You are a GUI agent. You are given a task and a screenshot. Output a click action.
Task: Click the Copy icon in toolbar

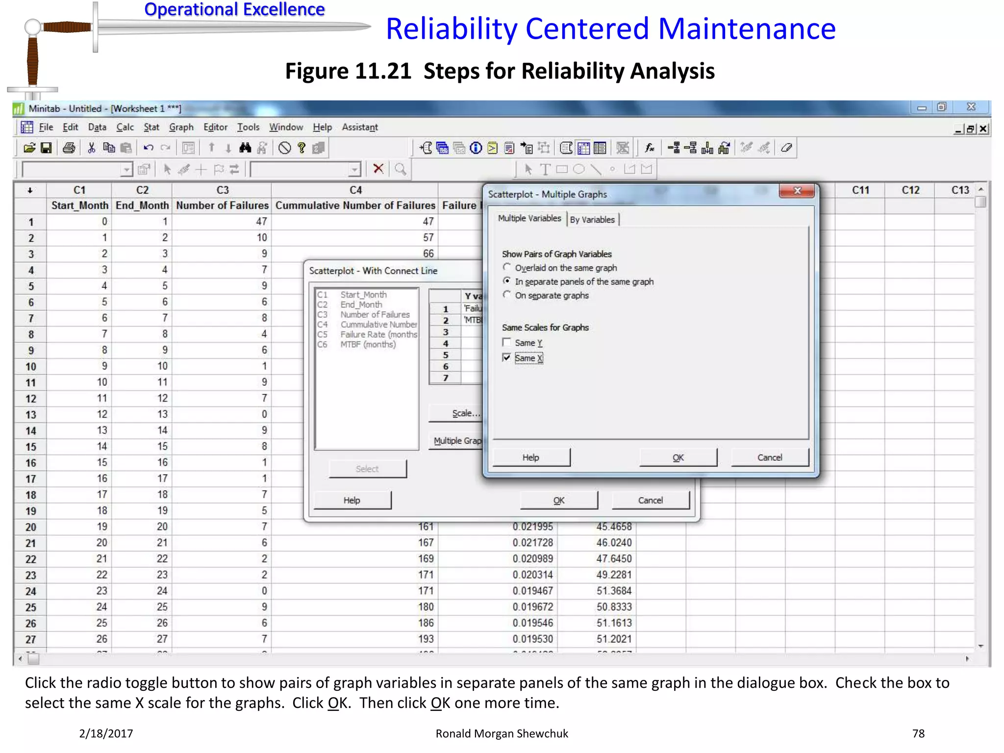pyautogui.click(x=109, y=148)
